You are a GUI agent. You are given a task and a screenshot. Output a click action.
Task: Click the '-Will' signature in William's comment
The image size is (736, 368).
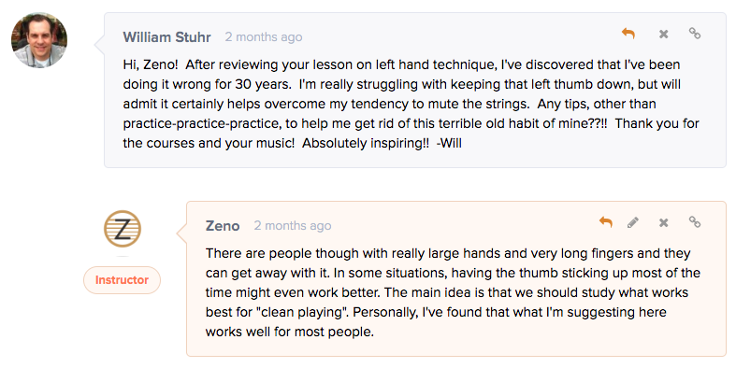[x=449, y=143]
